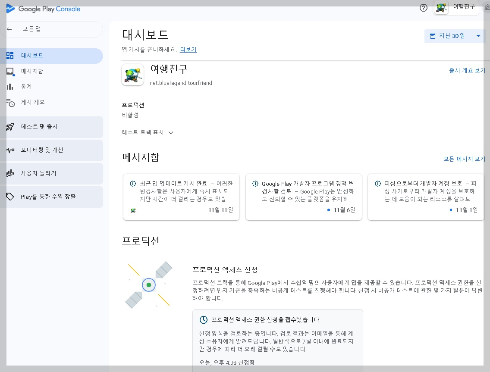Image resolution: width=490 pixels, height=372 pixels.
Task: Click the tag icon for Play를 통한 수익 창출
Action: [10, 197]
